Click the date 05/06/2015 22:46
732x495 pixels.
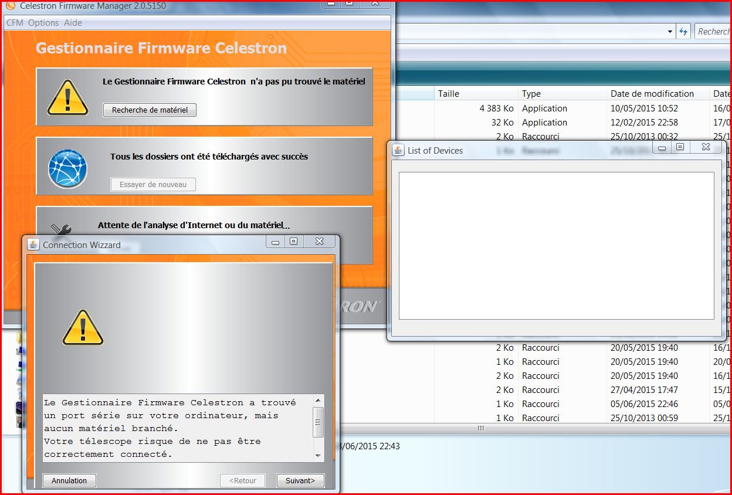point(644,404)
